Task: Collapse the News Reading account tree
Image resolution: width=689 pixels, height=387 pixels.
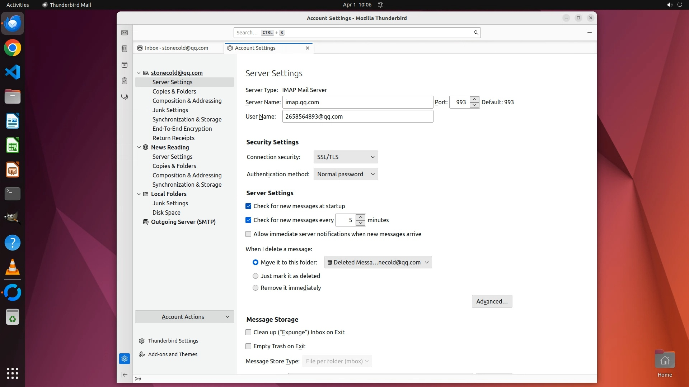Action: tap(139, 147)
